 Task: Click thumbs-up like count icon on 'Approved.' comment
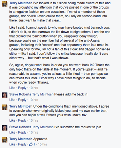[x=31, y=144]
